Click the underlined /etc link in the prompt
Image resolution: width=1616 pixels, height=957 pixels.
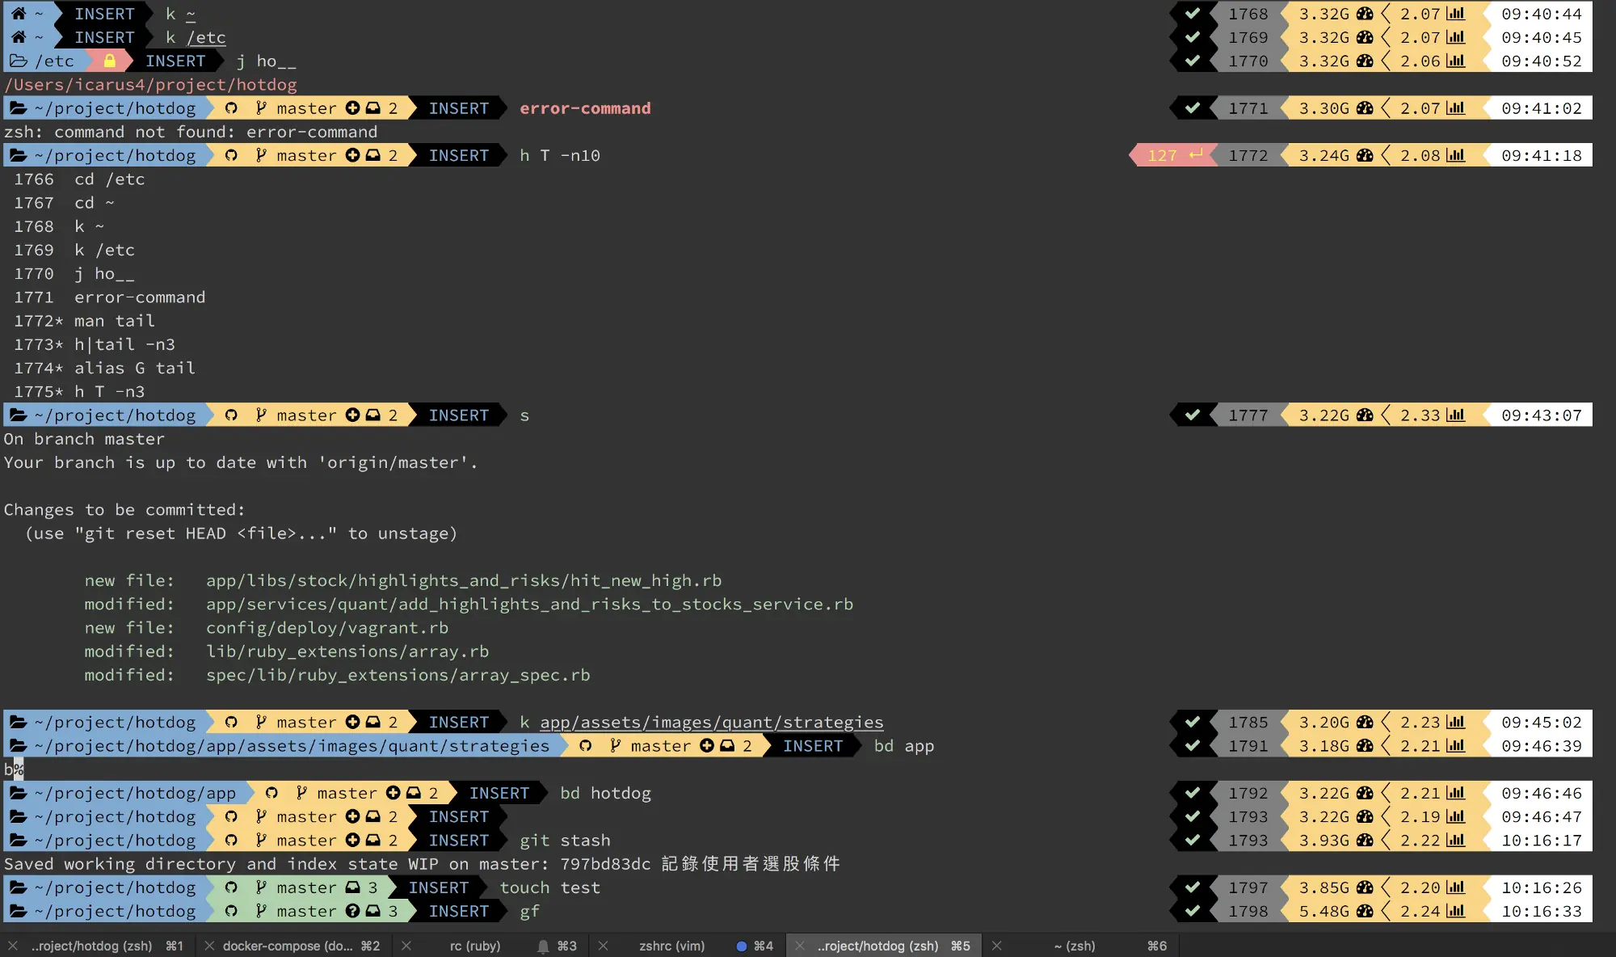207,37
